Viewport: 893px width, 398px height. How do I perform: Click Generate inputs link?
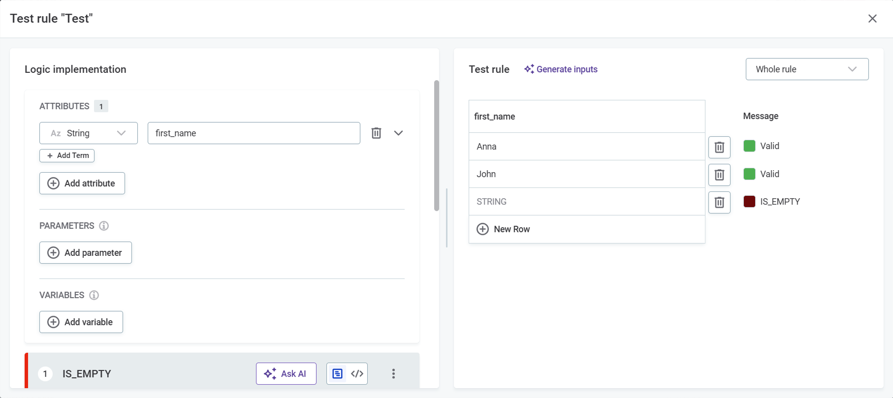561,69
